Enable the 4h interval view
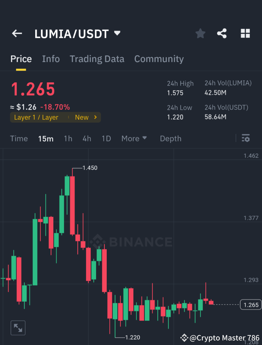 pos(87,138)
